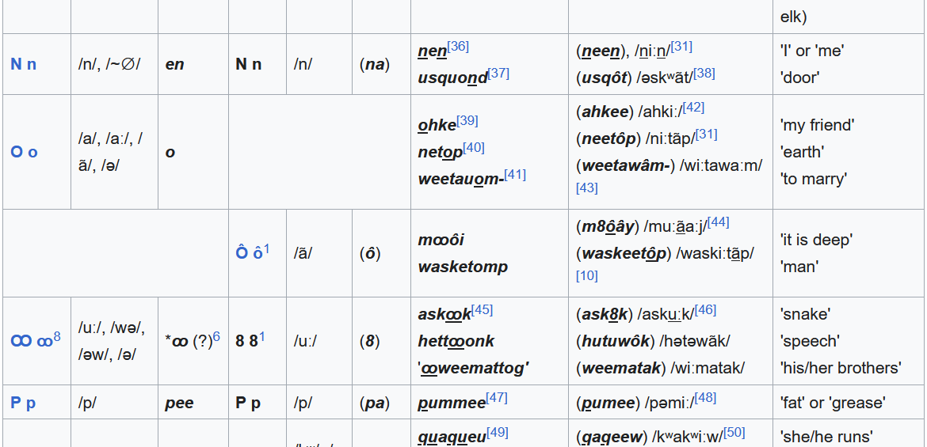Open reference 10 below 'waskeetôp'
927x447 pixels.
click(586, 276)
